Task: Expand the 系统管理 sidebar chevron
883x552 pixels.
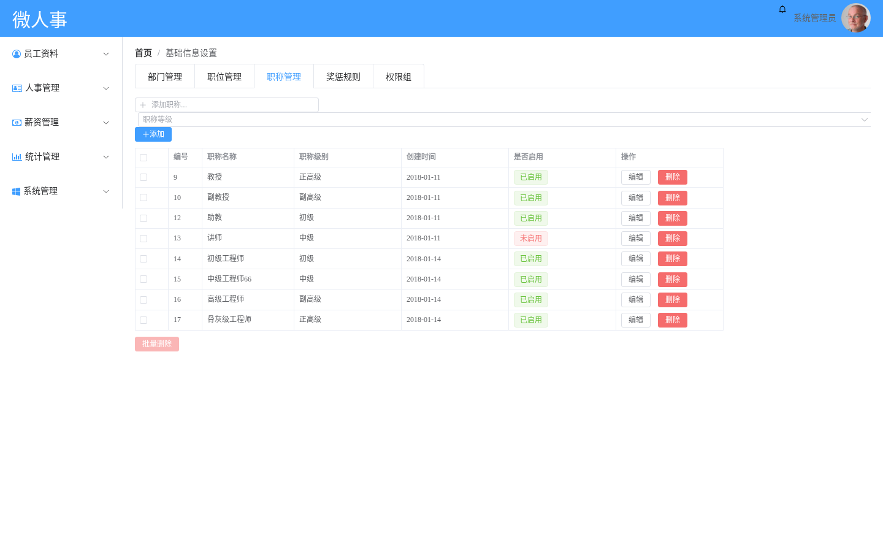Action: 106,191
